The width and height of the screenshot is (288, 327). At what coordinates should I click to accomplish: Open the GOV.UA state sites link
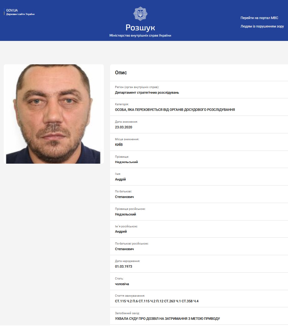pyautogui.click(x=12, y=10)
